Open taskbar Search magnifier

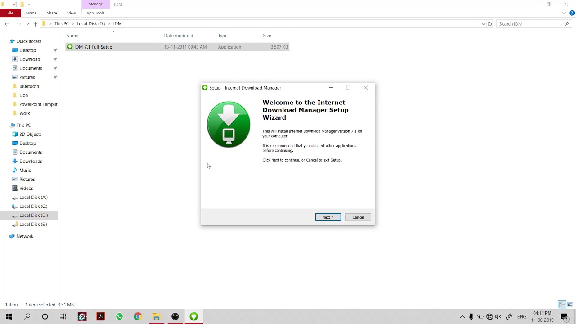tap(27, 317)
